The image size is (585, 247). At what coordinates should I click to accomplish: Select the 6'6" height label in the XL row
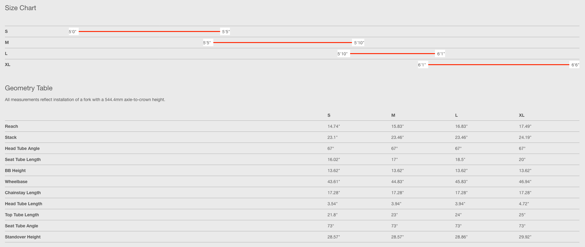point(575,65)
